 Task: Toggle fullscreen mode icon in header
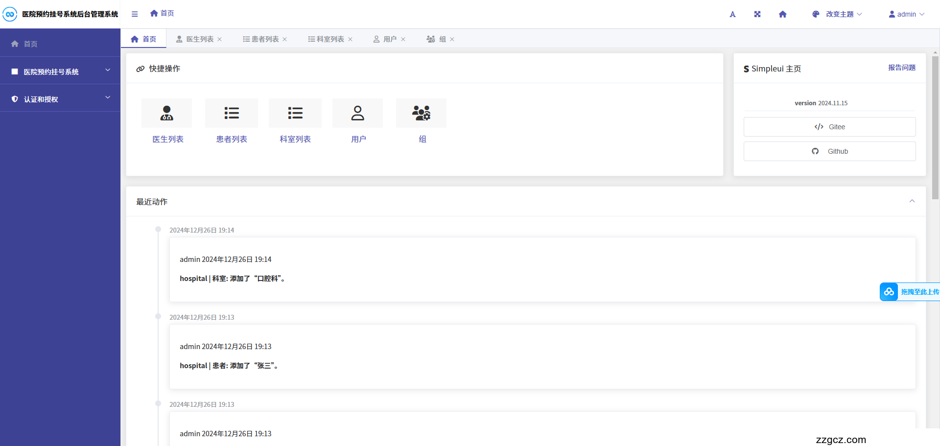pos(757,14)
